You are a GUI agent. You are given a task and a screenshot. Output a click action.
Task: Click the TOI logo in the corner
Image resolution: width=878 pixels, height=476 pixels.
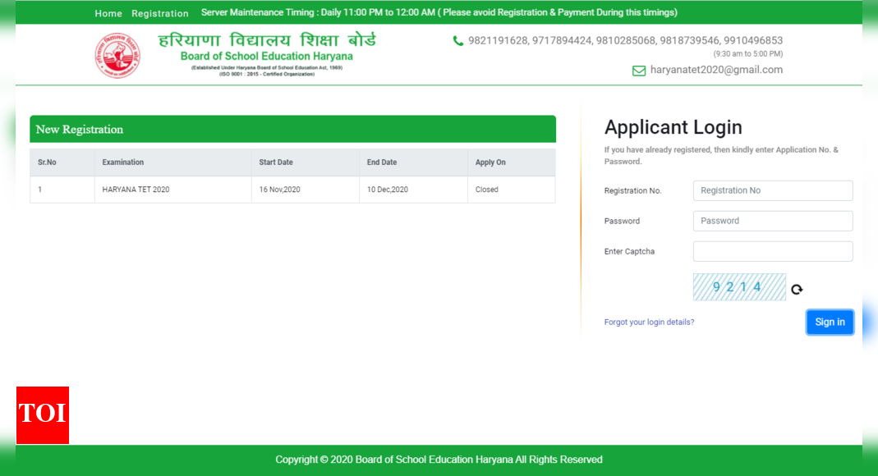point(42,415)
